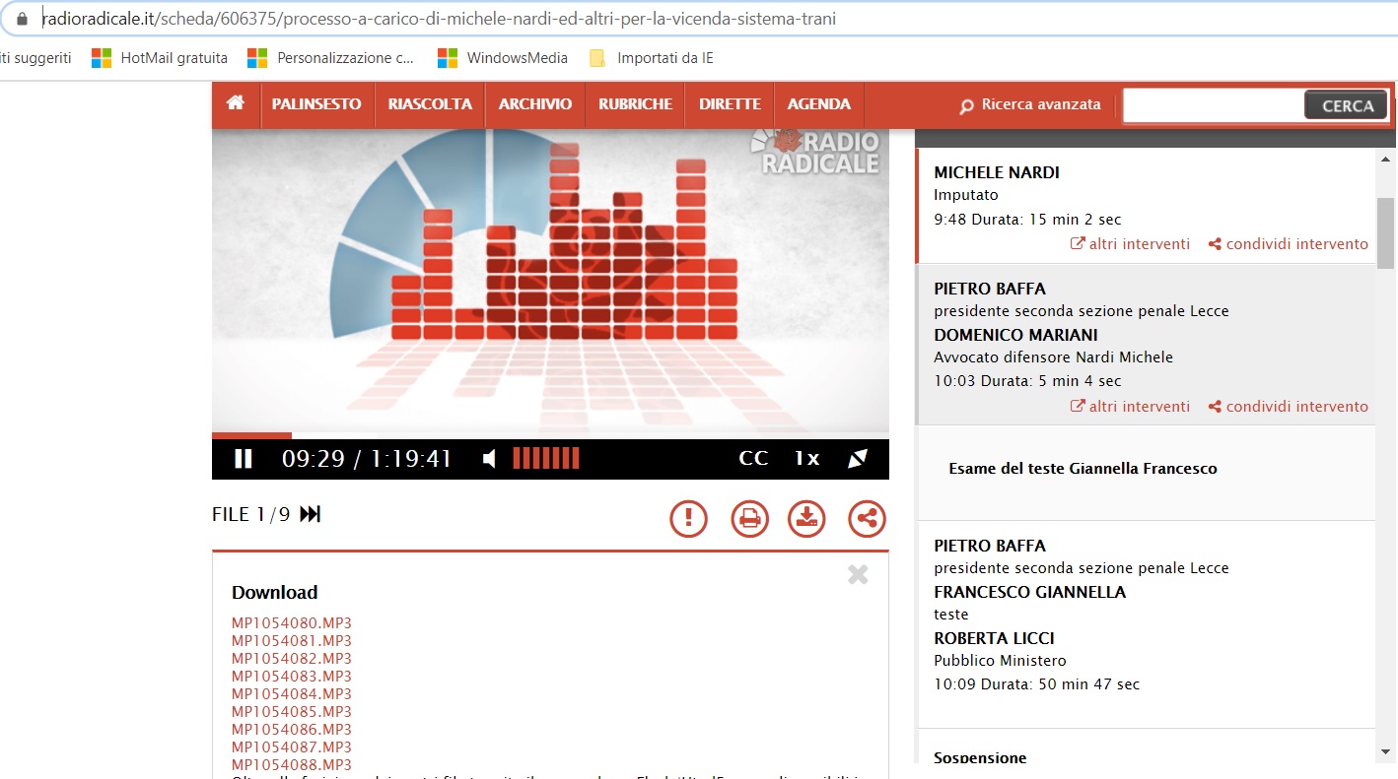Share Michele Nardi's intervento
The width and height of the screenshot is (1398, 779).
(1288, 243)
